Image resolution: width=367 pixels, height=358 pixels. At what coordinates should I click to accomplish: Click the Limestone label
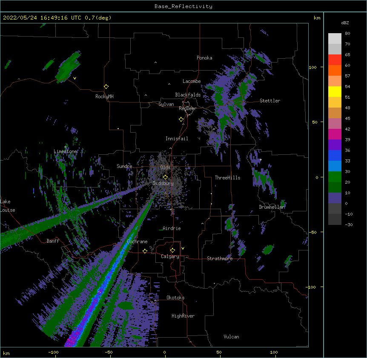pos(65,151)
